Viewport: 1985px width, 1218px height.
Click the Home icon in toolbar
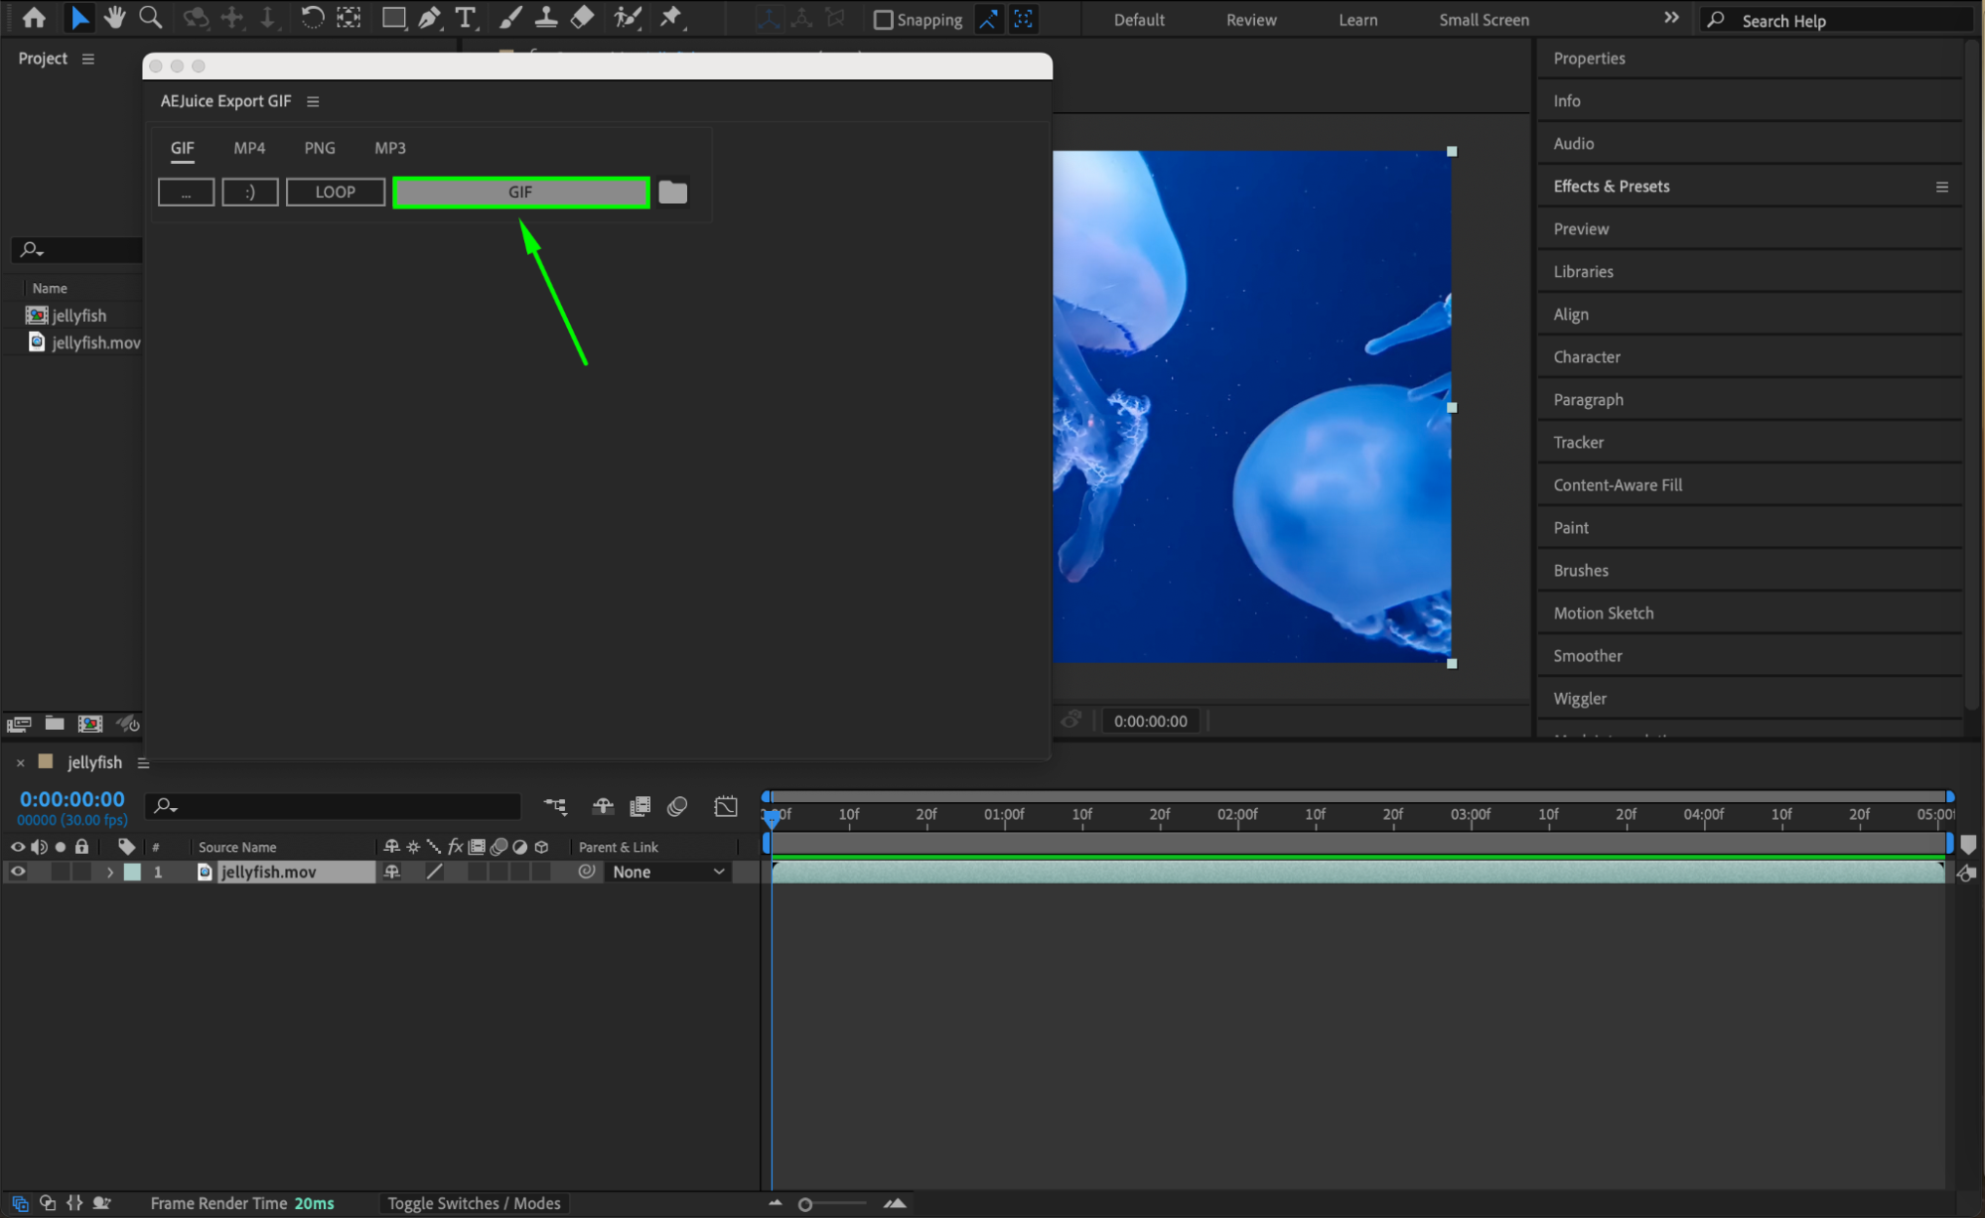coord(34,17)
